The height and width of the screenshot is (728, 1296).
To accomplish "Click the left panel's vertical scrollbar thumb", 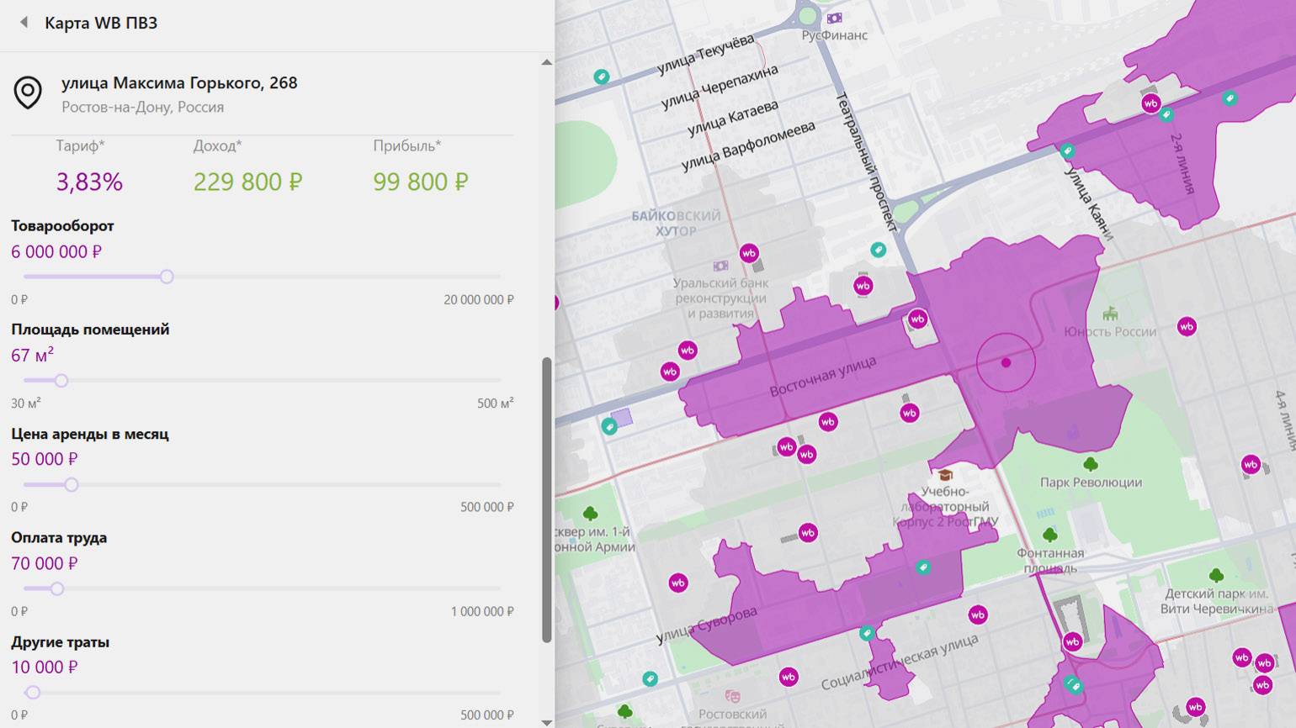I will [546, 500].
